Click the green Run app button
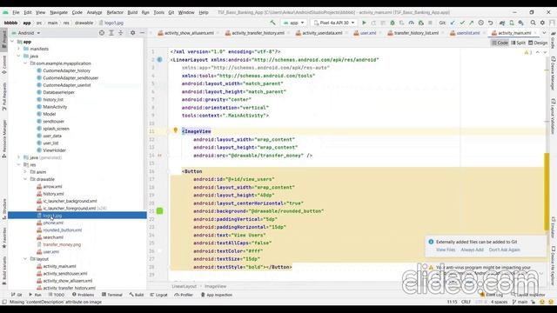Screen dimensions: 557x313 click(364, 23)
